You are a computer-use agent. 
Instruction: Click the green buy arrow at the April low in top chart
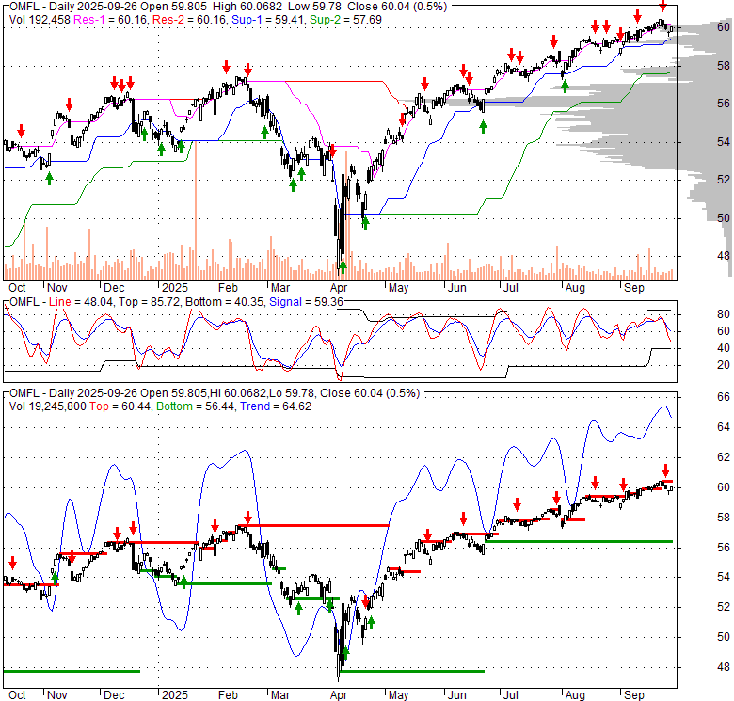click(343, 267)
